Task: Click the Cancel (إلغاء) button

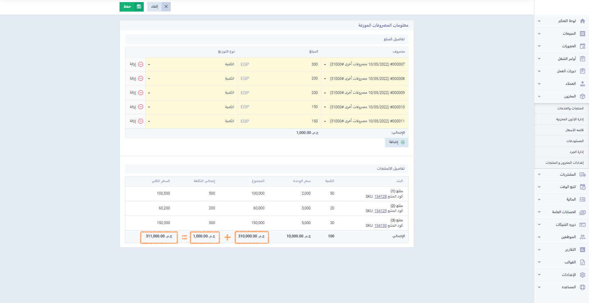Action: click(x=155, y=7)
